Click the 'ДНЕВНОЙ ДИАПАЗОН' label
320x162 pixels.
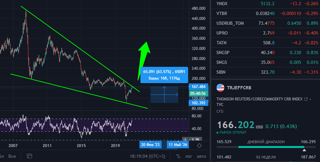[266, 142]
